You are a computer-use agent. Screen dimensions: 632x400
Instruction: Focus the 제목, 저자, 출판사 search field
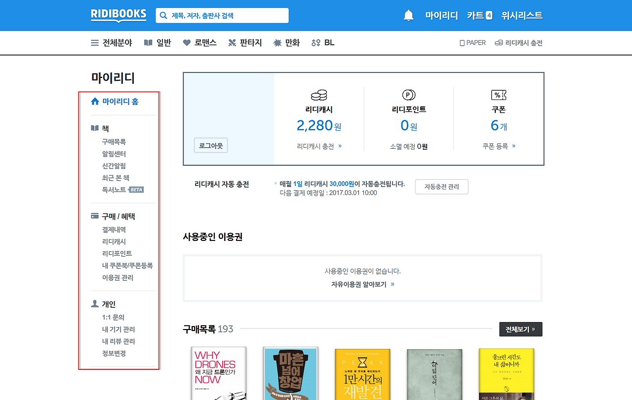(x=222, y=15)
